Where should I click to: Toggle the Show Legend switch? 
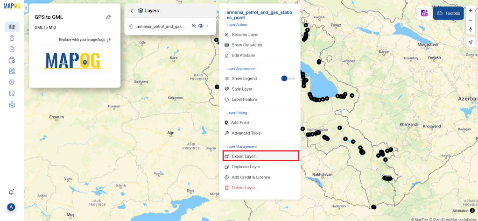[288, 78]
